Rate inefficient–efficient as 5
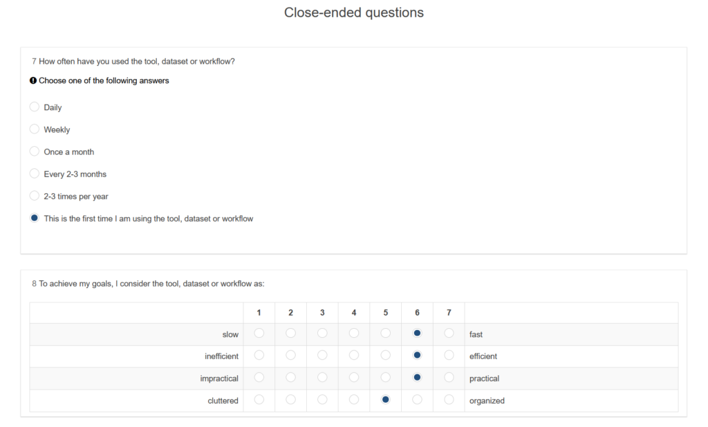This screenshot has height=427, width=708. tap(386, 356)
